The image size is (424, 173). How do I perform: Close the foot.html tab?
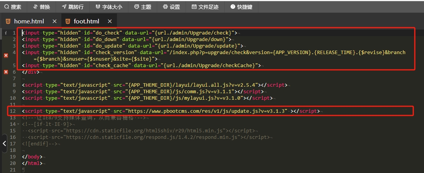tap(110, 21)
